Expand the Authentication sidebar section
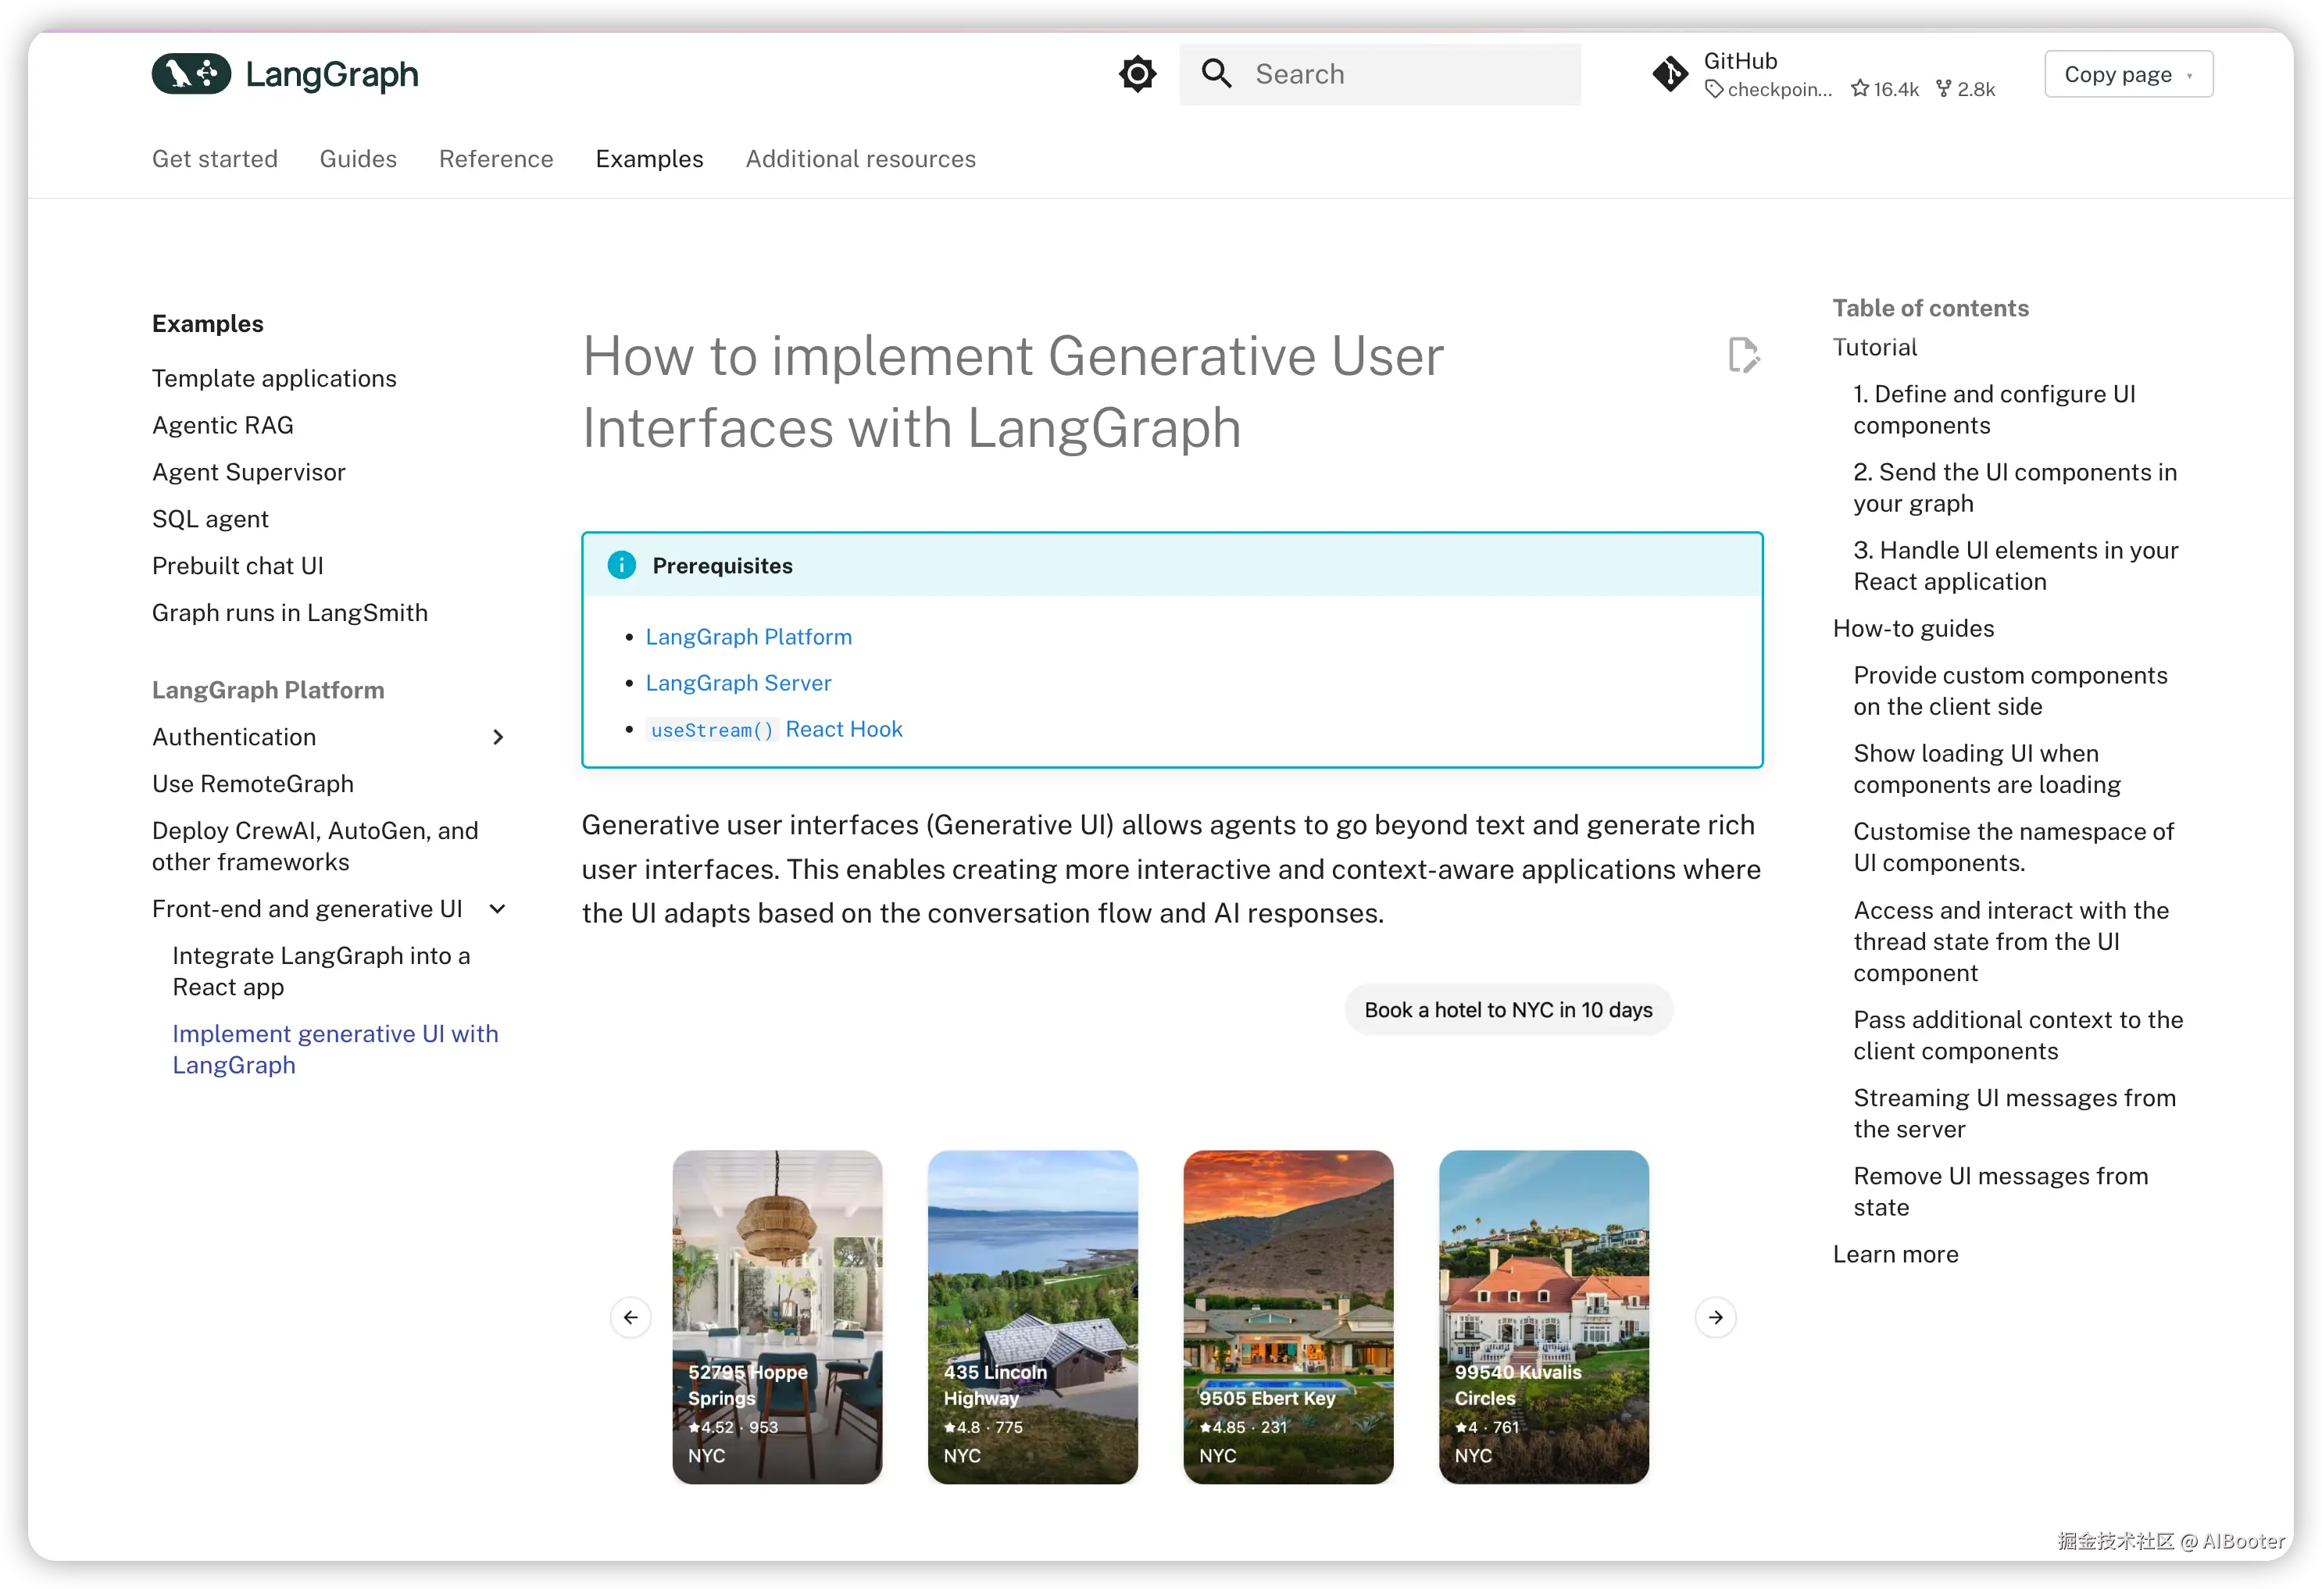This screenshot has height=1589, width=2322. pos(498,737)
